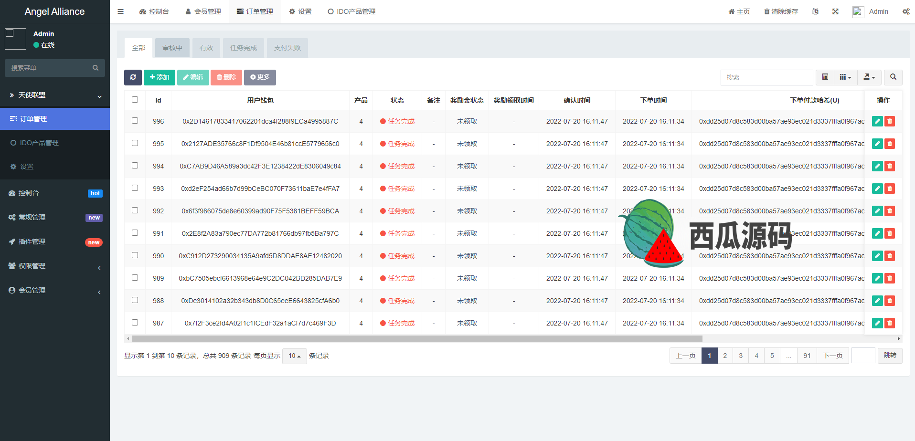Viewport: 915px width, 441px height.
Task: Edit order 995 with green pencil icon
Action: point(877,144)
